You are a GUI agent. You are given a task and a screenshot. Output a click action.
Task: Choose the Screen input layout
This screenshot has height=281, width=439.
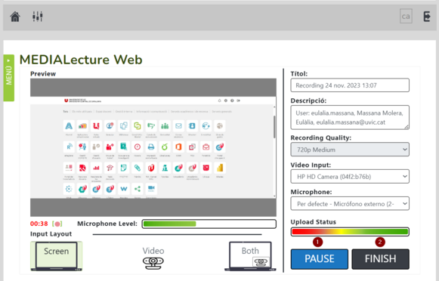[x=56, y=256]
